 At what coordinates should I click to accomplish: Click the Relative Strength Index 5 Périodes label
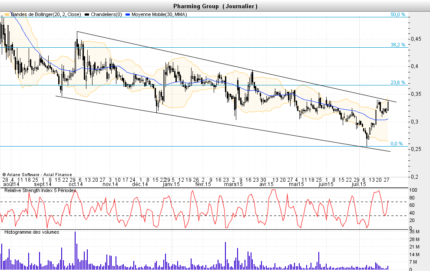(40, 190)
